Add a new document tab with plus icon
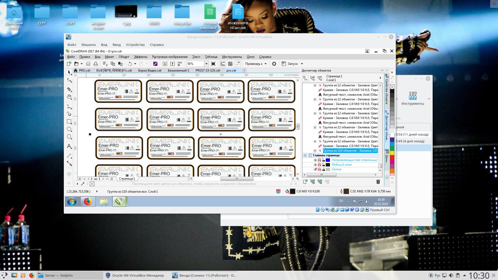The image size is (498, 280). click(244, 70)
